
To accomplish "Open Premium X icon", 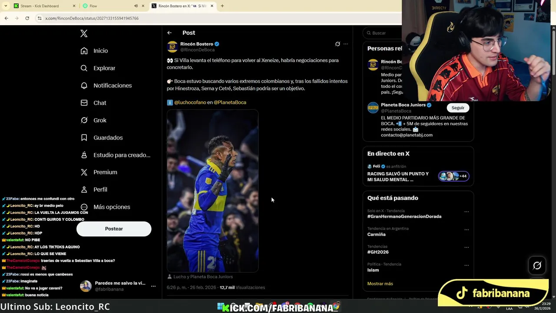I will point(84,172).
